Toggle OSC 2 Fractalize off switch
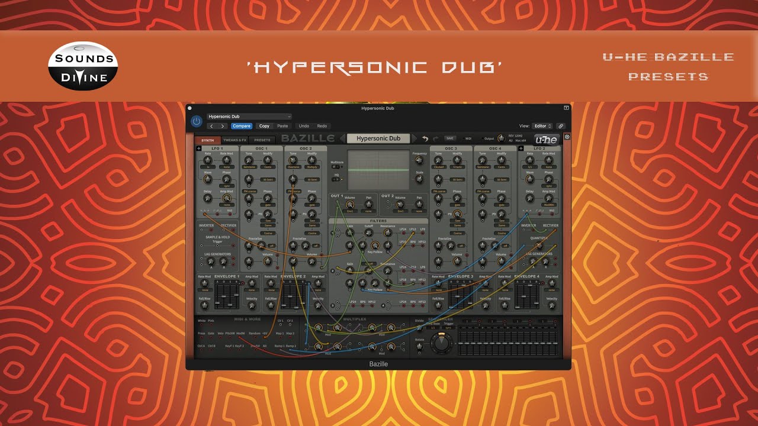This screenshot has height=426, width=758. pyautogui.click(x=316, y=245)
